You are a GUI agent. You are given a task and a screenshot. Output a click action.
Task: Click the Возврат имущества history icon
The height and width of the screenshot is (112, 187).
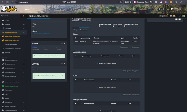pos(3,76)
